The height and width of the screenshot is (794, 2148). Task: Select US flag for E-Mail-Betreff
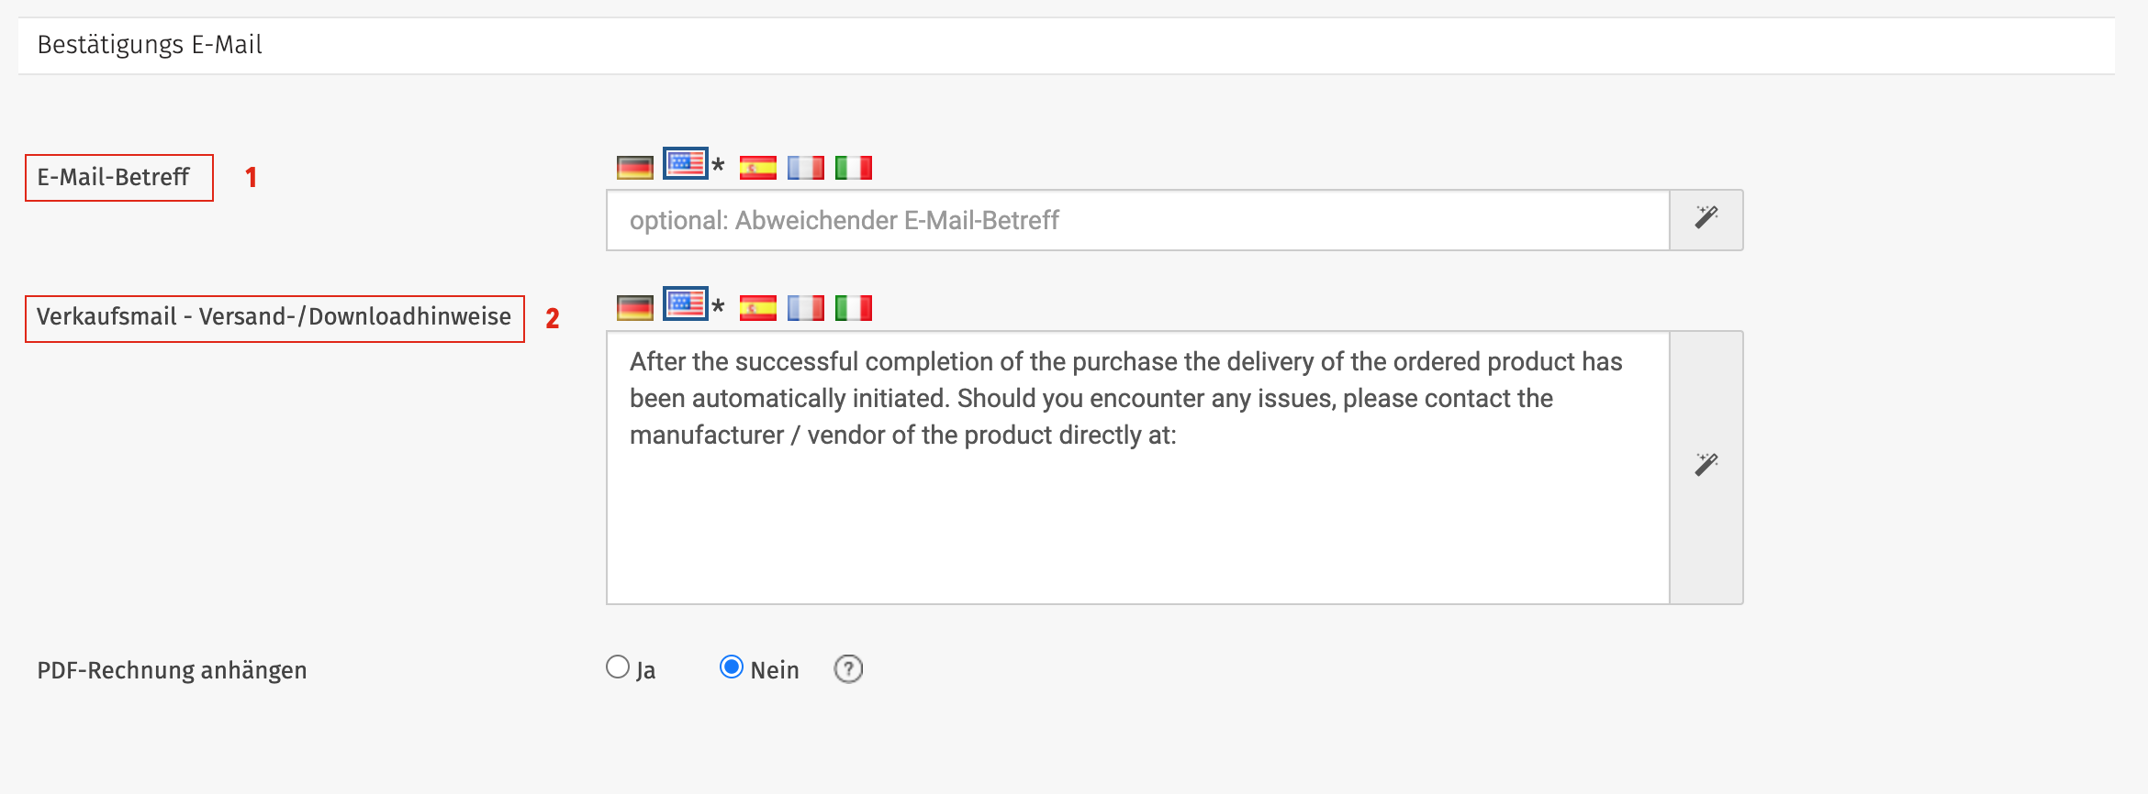(x=686, y=164)
